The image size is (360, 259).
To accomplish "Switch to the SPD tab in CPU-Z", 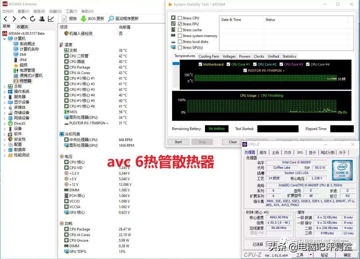I will click(x=300, y=152).
